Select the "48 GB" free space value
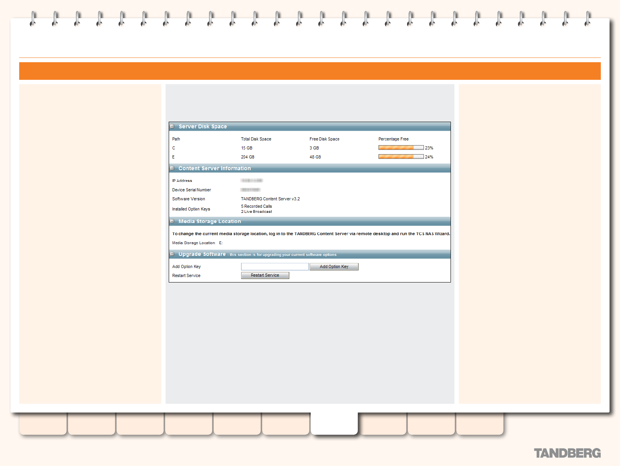 coord(315,157)
